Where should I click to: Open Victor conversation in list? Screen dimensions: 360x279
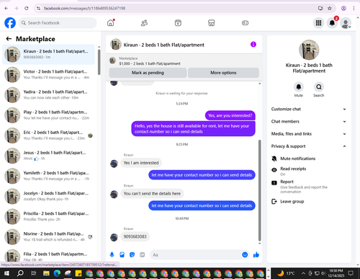click(x=49, y=74)
